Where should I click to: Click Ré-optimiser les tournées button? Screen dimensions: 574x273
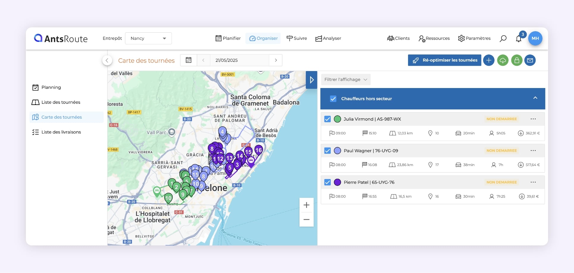(x=444, y=60)
